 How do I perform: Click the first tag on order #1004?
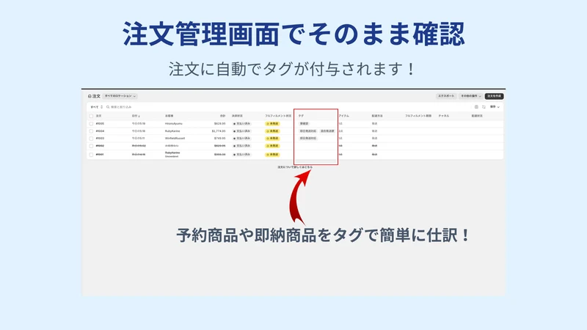tap(308, 131)
